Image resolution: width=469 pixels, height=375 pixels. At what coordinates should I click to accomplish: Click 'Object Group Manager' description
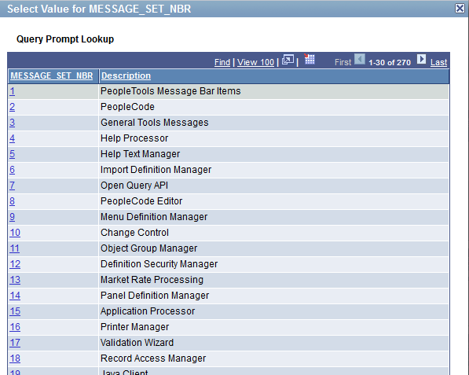[x=149, y=248]
